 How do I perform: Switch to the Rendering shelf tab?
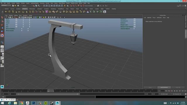pyautogui.click(x=53, y=9)
